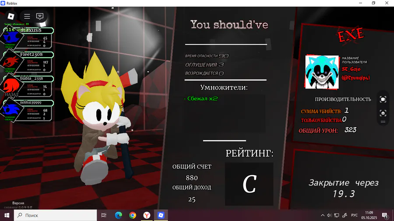394x221 pixels.
Task: Click the pen/link tray icon
Action: 345,215
